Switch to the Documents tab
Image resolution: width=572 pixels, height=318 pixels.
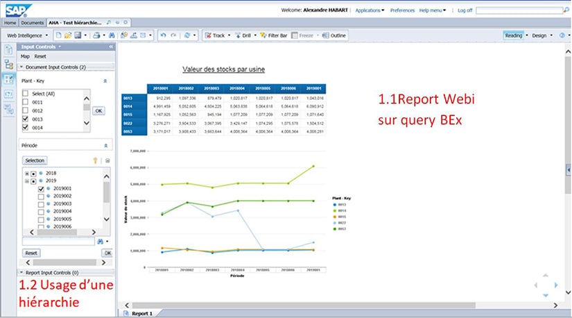pyautogui.click(x=32, y=23)
